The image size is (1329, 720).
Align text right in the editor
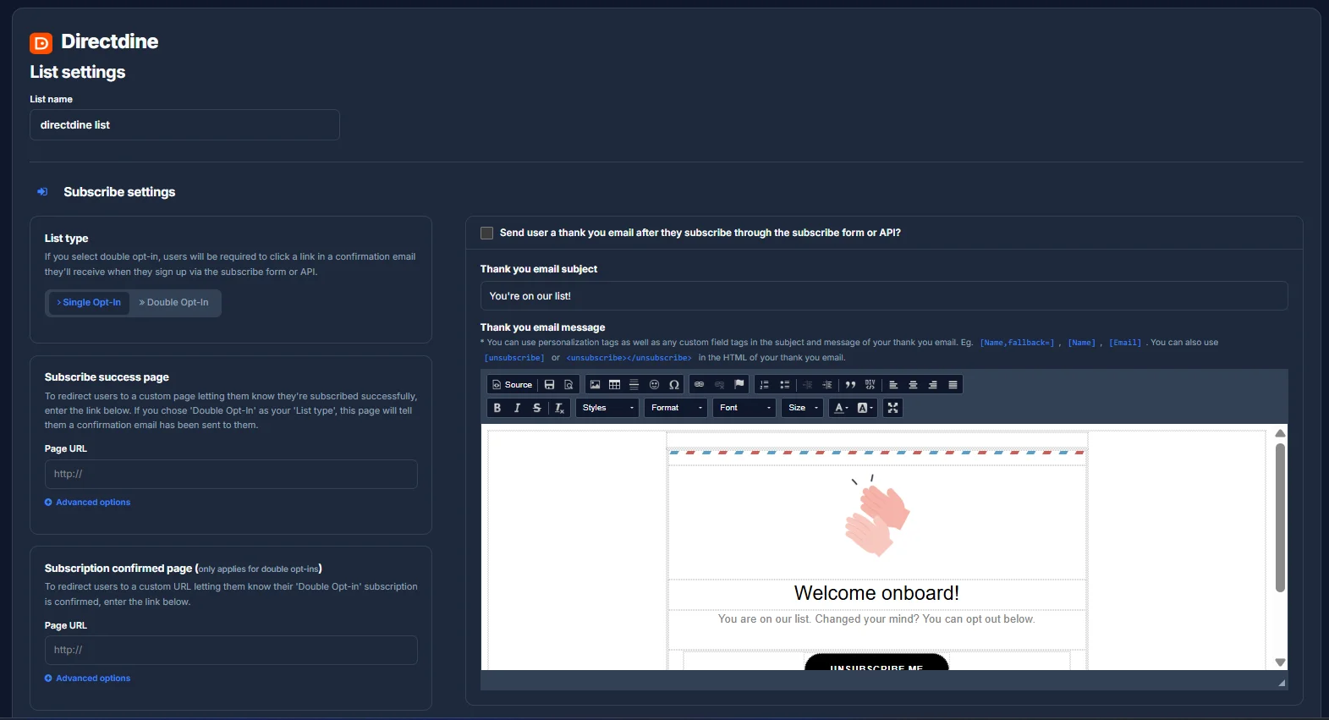click(x=933, y=385)
